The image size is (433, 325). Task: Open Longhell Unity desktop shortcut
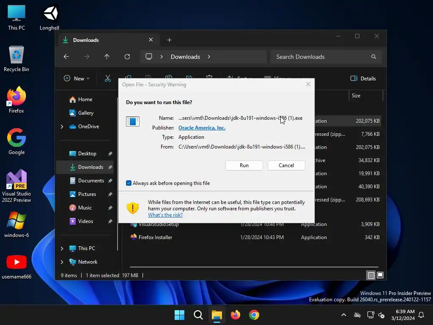point(49,17)
